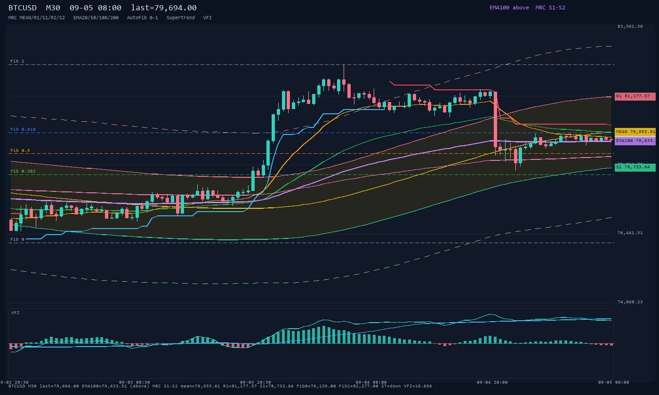Click the 09-05 08:00 time axis label

(613, 382)
